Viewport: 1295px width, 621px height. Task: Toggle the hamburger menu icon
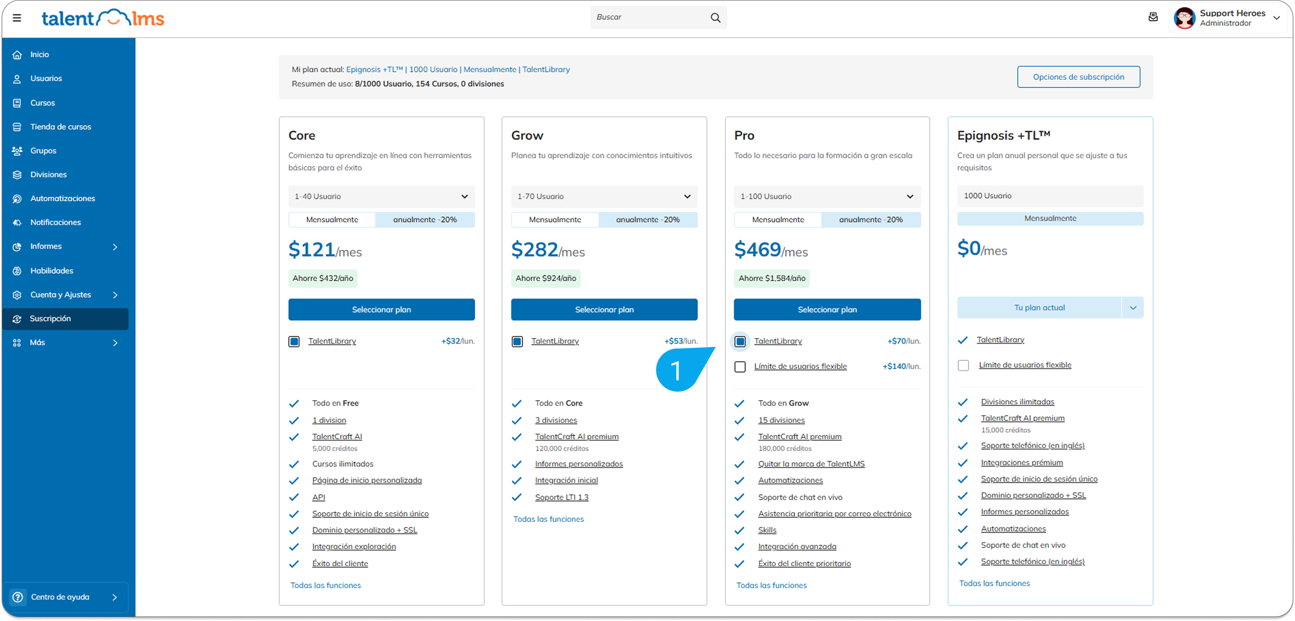(x=17, y=18)
